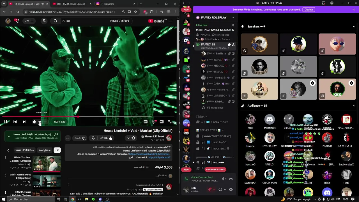359x202 pixels.
Task: Enter fullscreen in the YouTube player
Action: (170, 122)
